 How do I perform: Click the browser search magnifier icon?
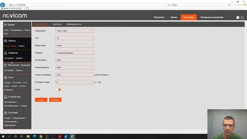coord(229,5)
